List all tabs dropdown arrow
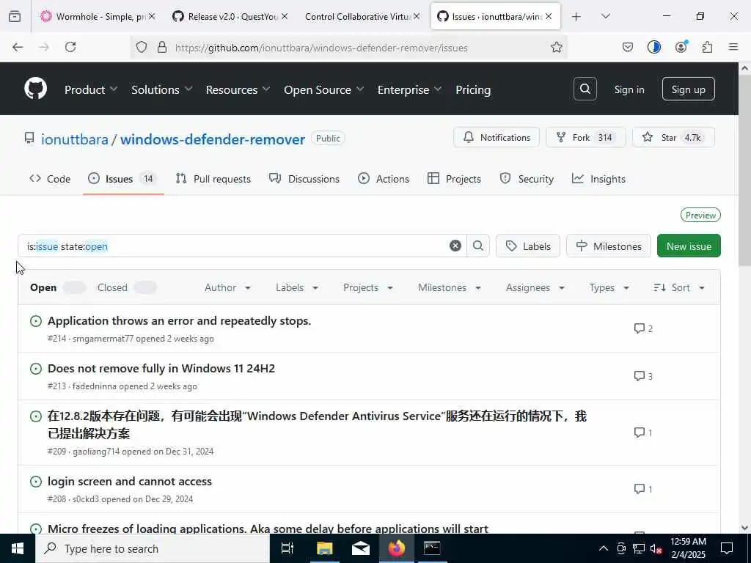751x563 pixels. tap(605, 16)
